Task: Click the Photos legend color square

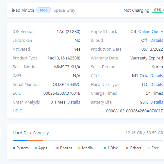Action: pos(57,148)
